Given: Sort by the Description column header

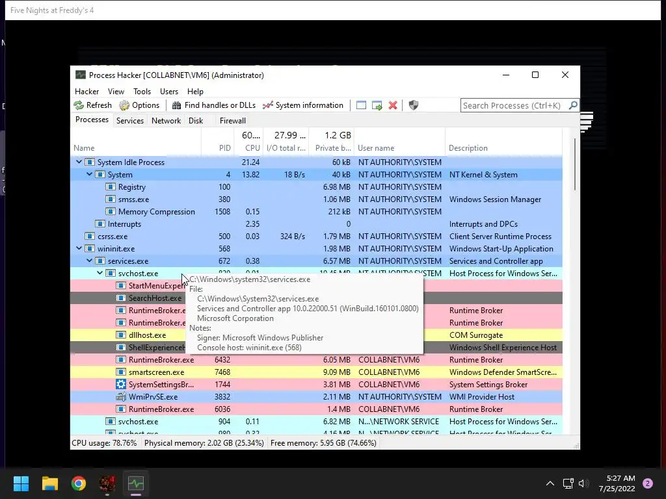Looking at the screenshot, I should pos(504,148).
